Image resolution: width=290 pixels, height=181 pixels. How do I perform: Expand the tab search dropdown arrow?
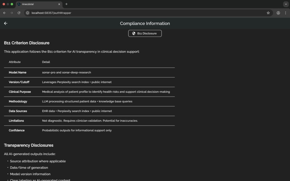[x=286, y=4]
